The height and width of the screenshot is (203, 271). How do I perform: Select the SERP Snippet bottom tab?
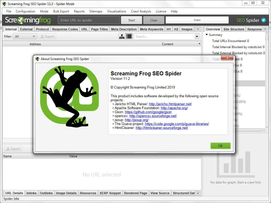(x=110, y=193)
